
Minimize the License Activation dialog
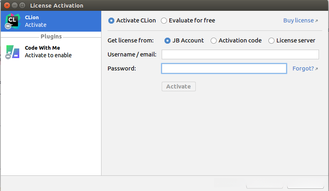click(x=14, y=6)
